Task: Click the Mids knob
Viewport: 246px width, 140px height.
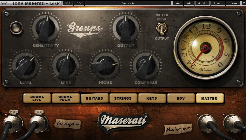Action: pyautogui.click(x=66, y=65)
